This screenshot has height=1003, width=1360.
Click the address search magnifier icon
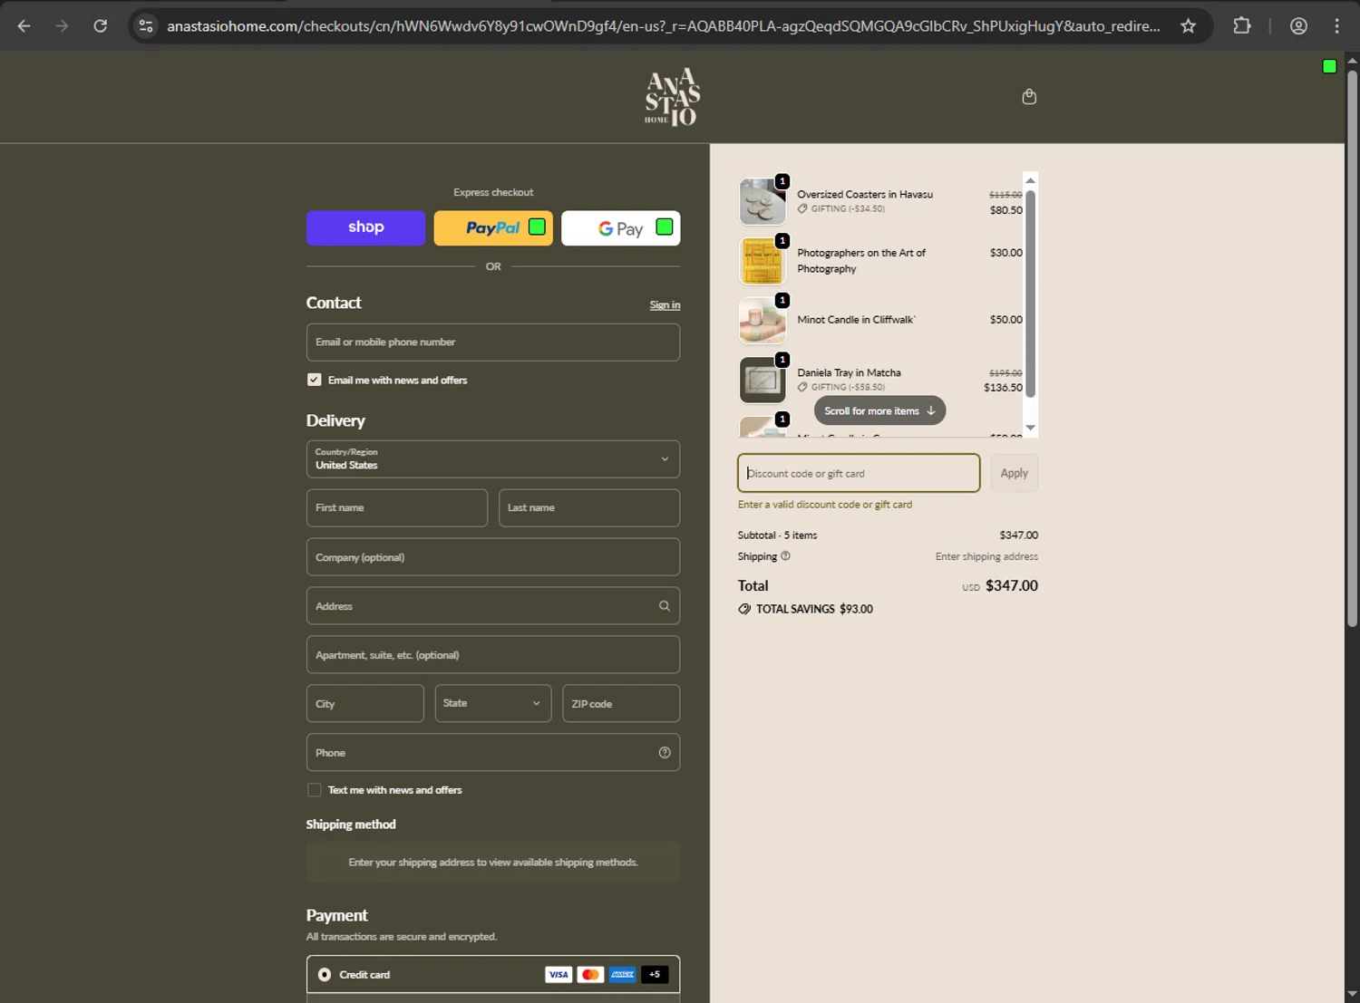point(665,606)
